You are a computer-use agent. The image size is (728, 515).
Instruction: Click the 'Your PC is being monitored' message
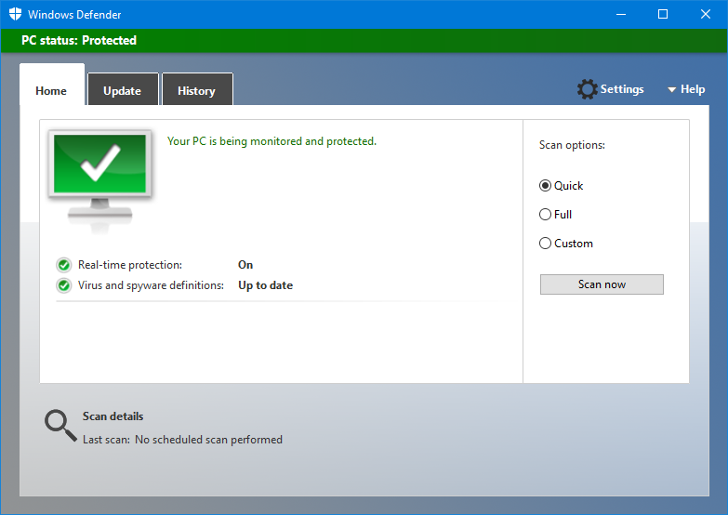(x=271, y=141)
